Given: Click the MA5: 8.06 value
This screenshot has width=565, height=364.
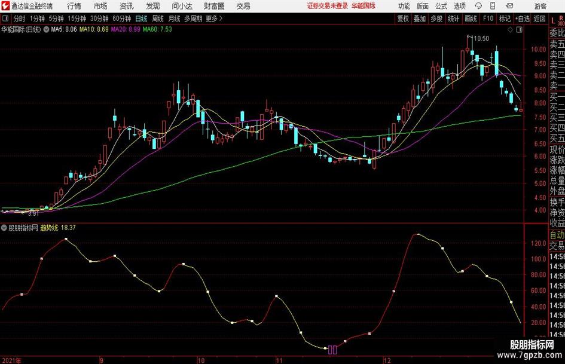Looking at the screenshot, I should pyautogui.click(x=64, y=29).
